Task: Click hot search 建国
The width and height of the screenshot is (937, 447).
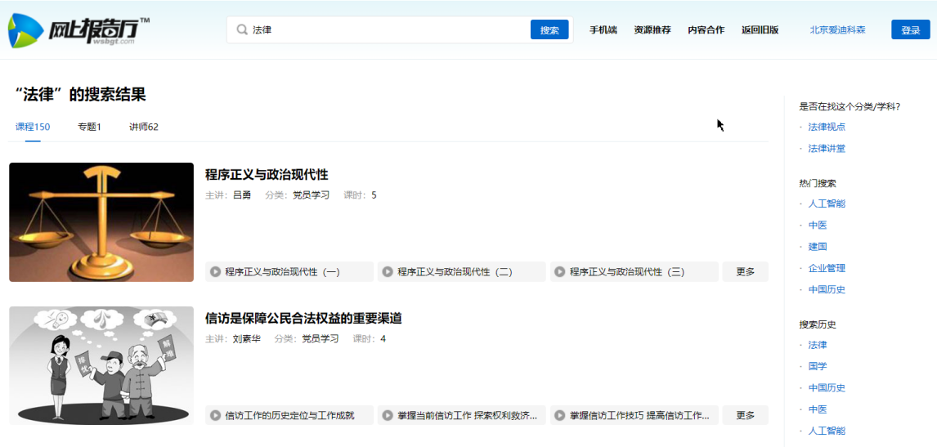Action: 818,246
